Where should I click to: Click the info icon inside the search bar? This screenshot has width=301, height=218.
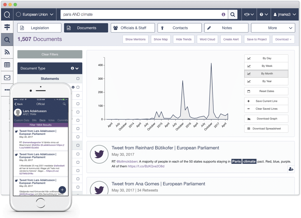tap(223, 14)
